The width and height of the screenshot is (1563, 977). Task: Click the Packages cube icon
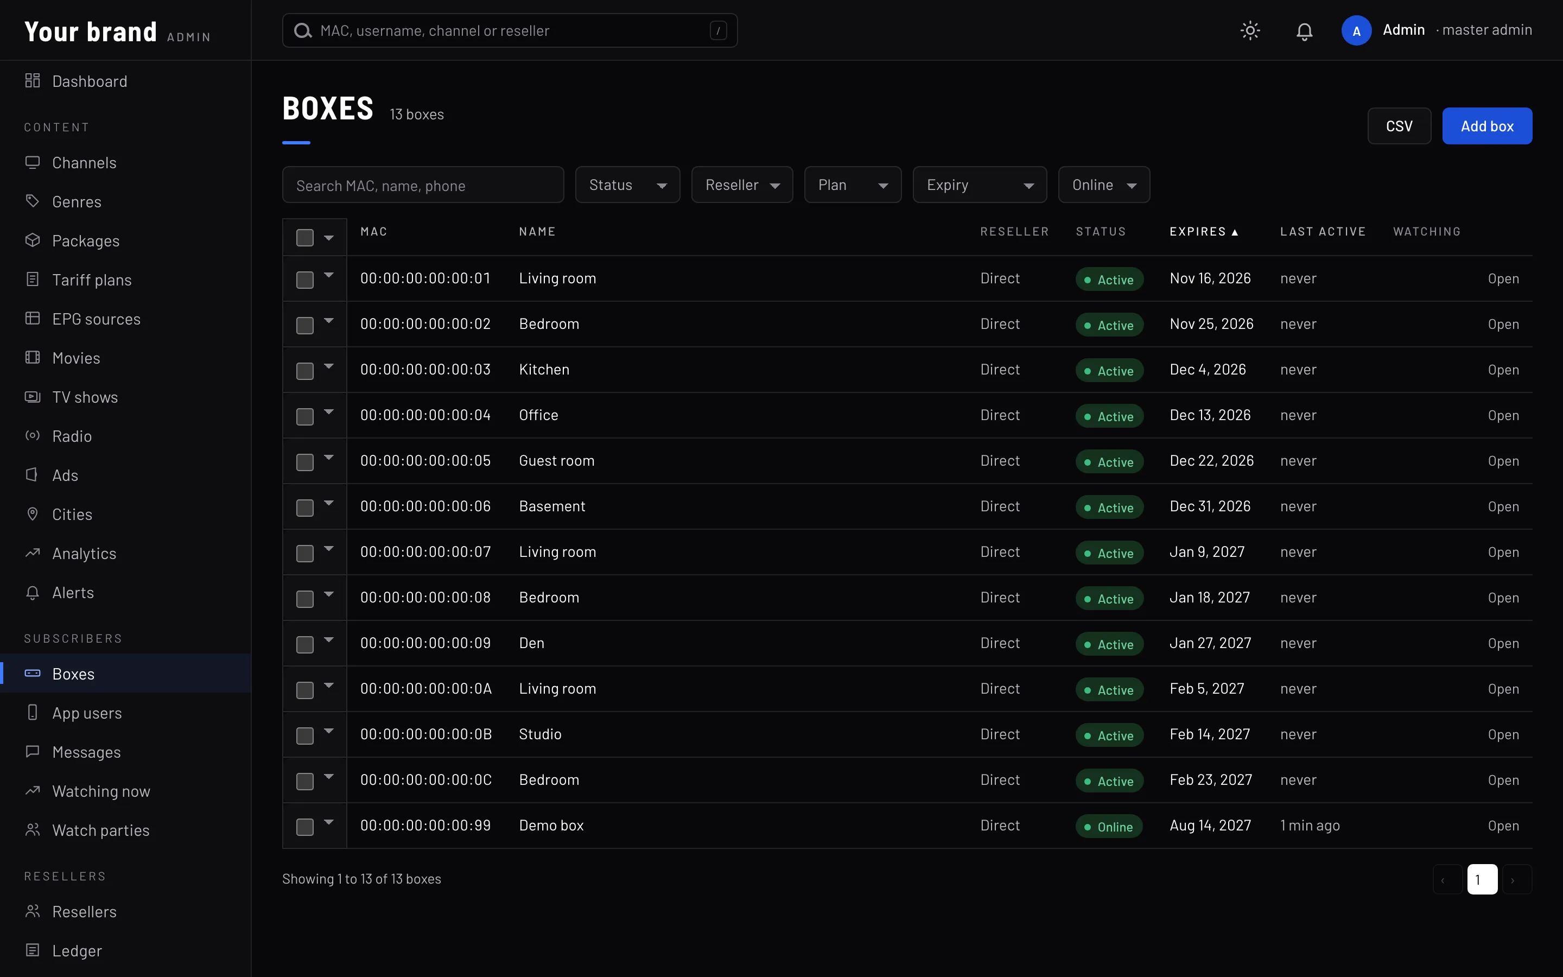tap(33, 240)
